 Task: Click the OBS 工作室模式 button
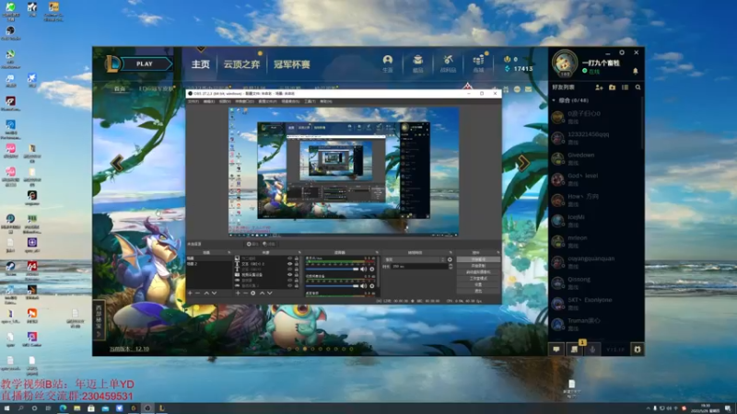coord(478,279)
